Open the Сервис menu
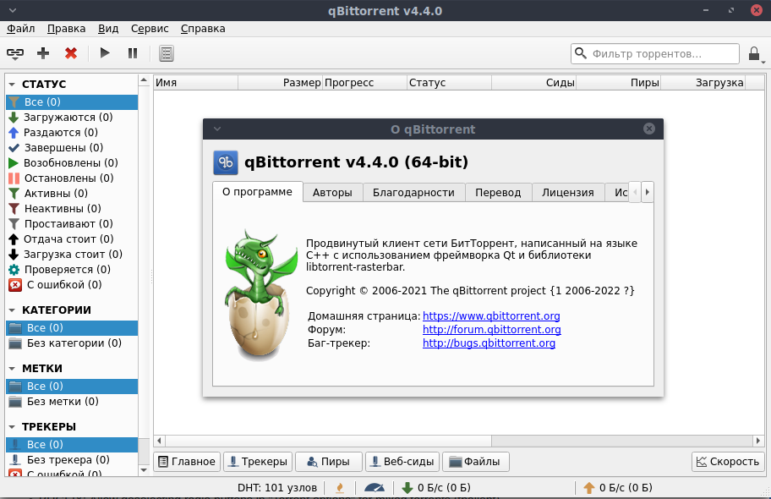 click(150, 29)
